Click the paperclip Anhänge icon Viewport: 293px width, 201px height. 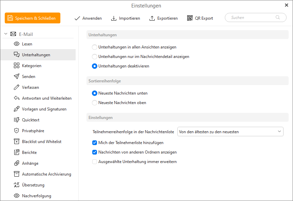click(x=16, y=163)
